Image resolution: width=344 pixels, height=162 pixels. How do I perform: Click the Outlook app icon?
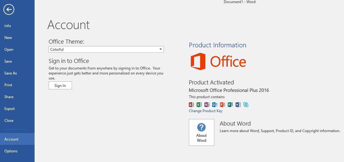[x=215, y=105]
